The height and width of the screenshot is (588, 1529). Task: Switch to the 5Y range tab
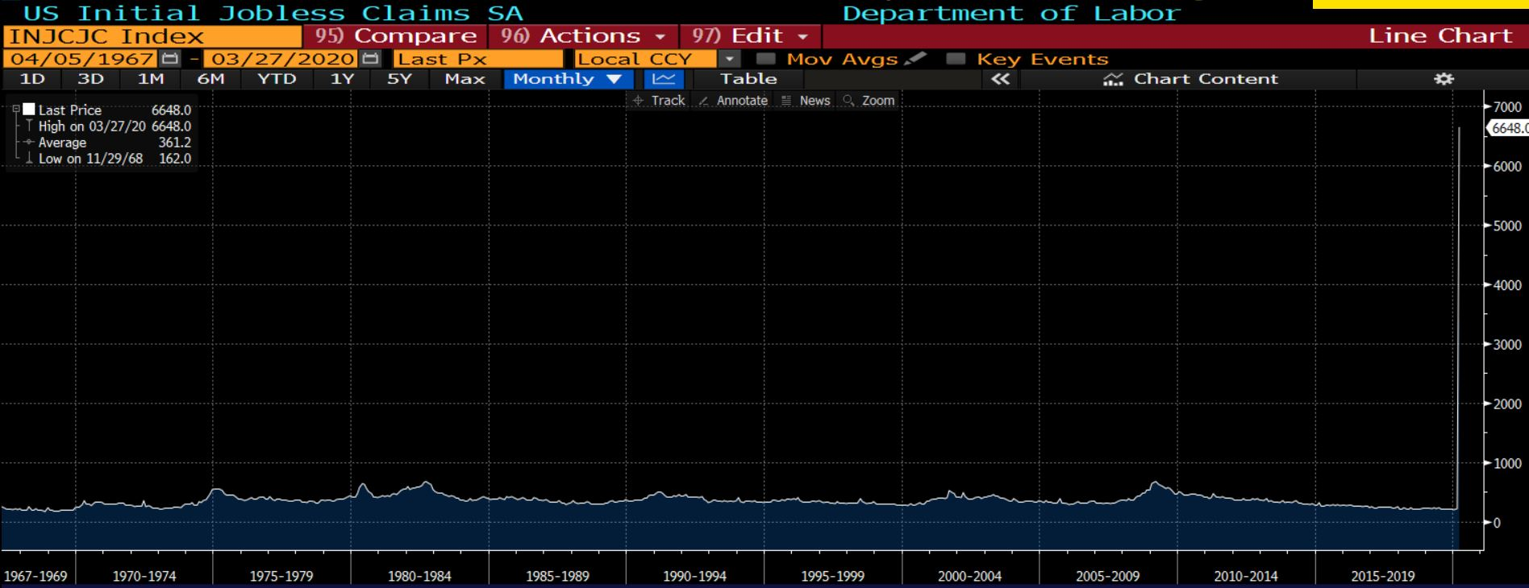[x=399, y=79]
